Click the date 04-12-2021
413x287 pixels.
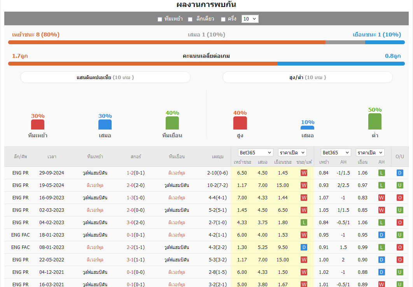point(52,272)
